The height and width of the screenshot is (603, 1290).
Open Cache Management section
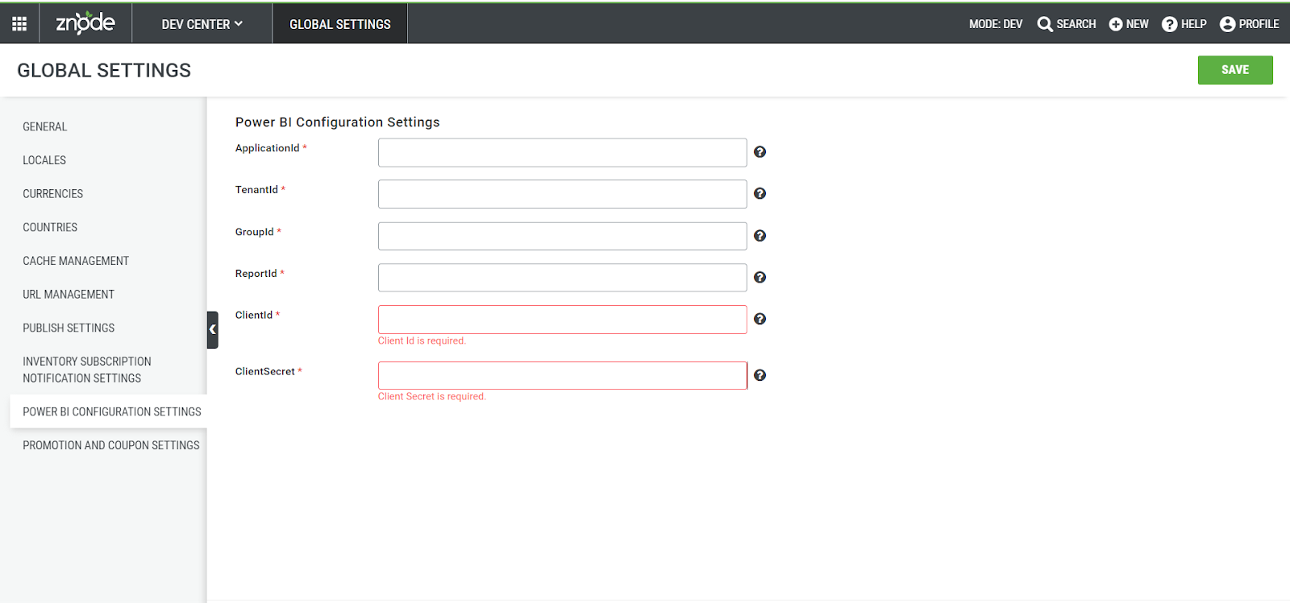76,261
